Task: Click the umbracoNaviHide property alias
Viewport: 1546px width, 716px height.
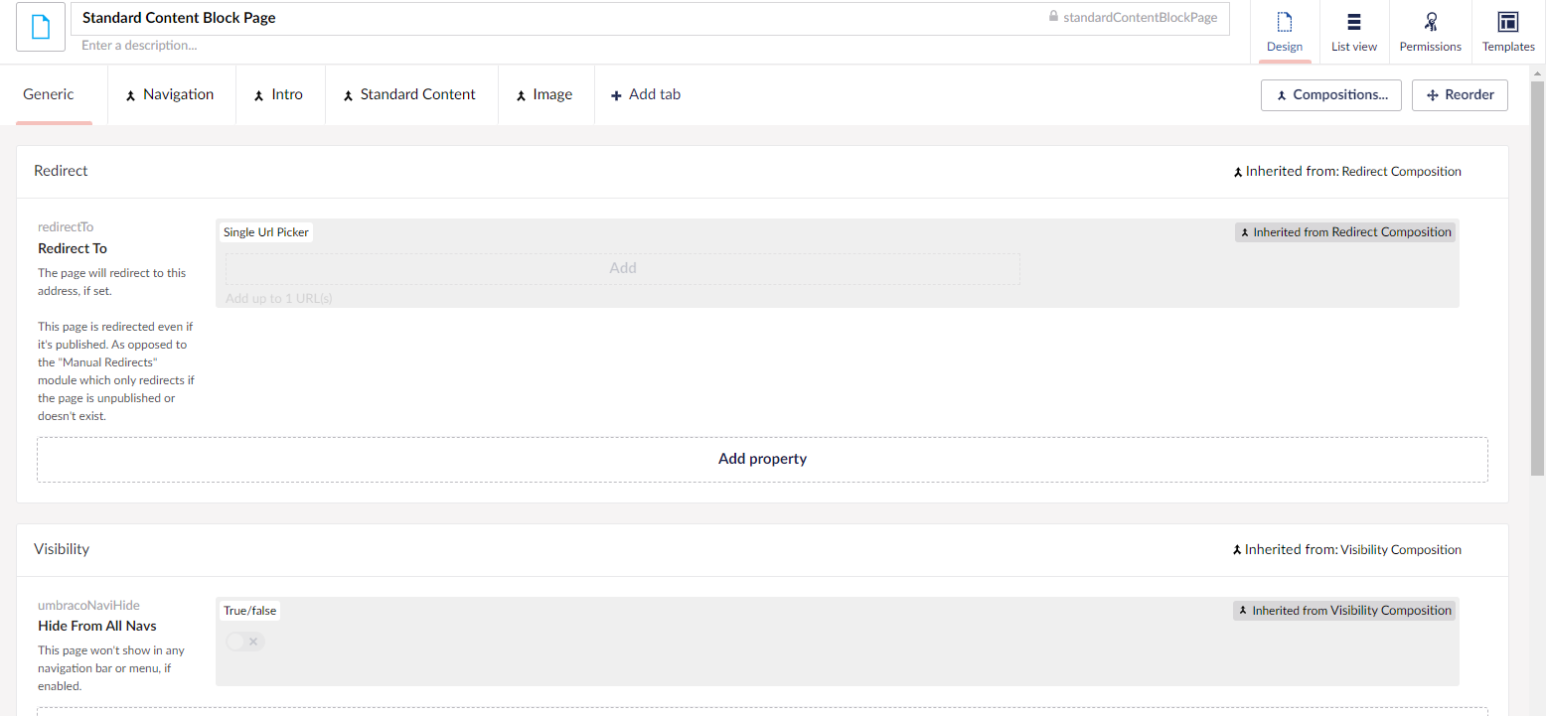Action: [x=88, y=605]
